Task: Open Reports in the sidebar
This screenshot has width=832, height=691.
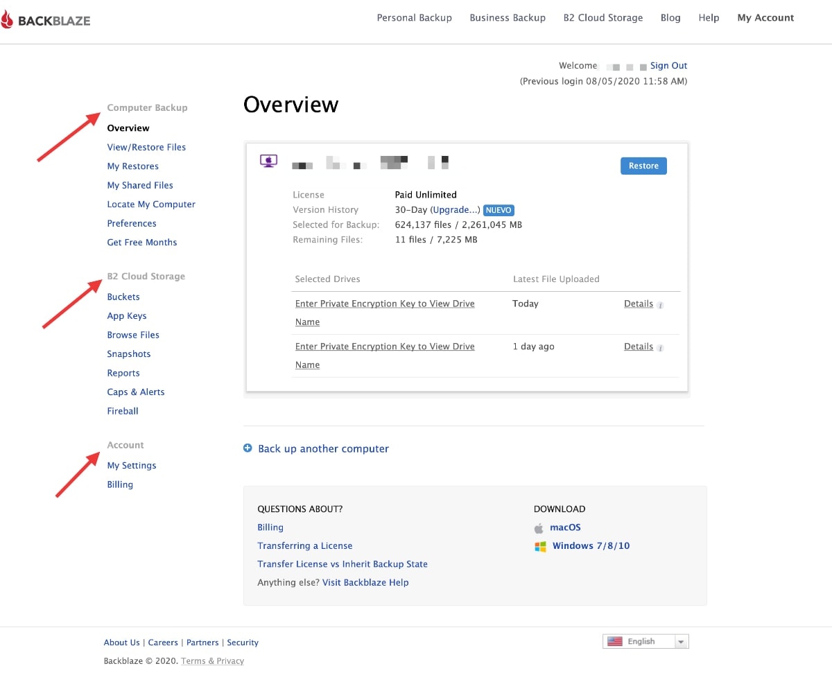Action: coord(123,373)
